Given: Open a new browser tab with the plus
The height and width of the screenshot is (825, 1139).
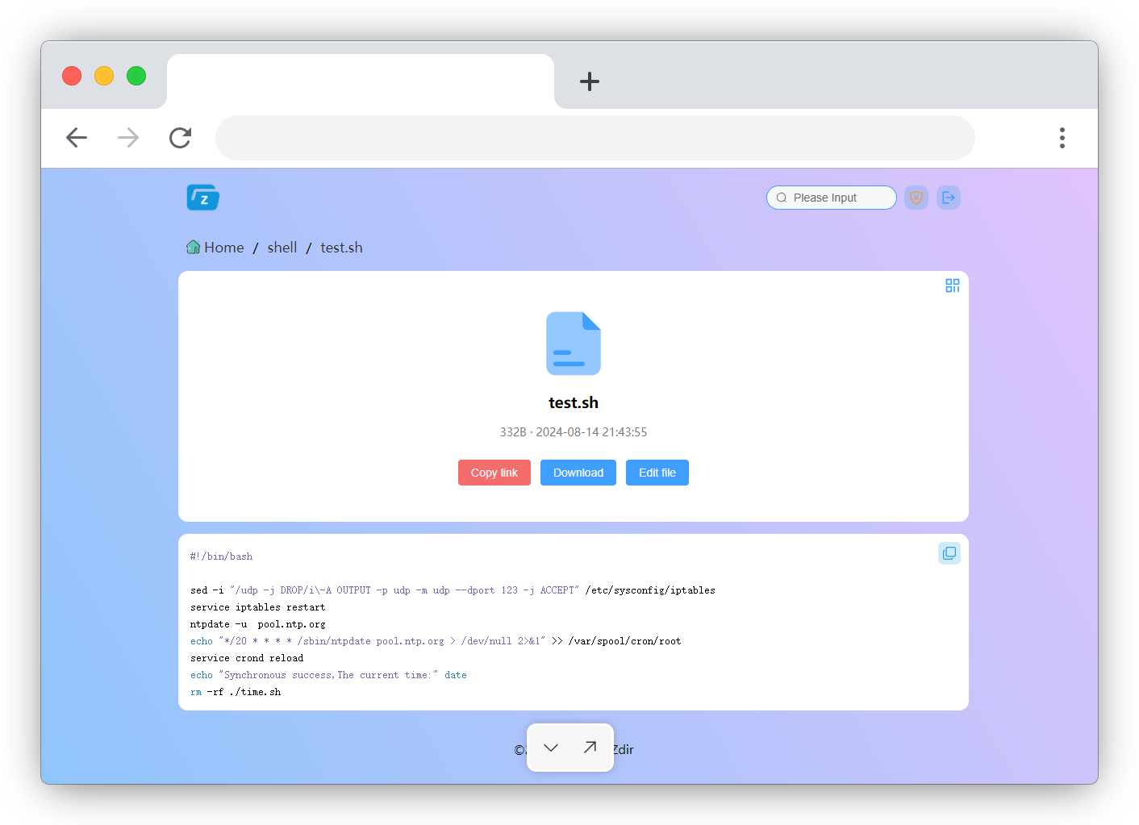Looking at the screenshot, I should [x=590, y=81].
